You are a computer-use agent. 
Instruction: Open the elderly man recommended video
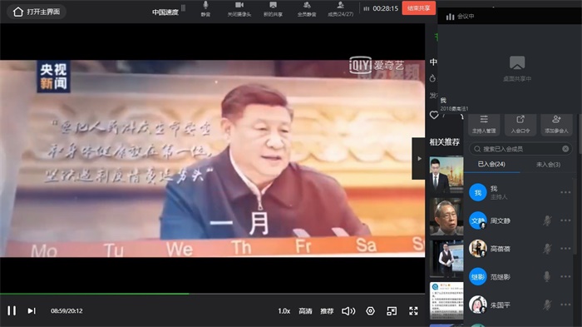(x=446, y=217)
